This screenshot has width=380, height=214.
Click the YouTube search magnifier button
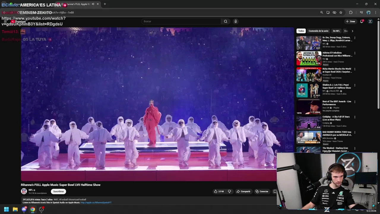[226, 21]
